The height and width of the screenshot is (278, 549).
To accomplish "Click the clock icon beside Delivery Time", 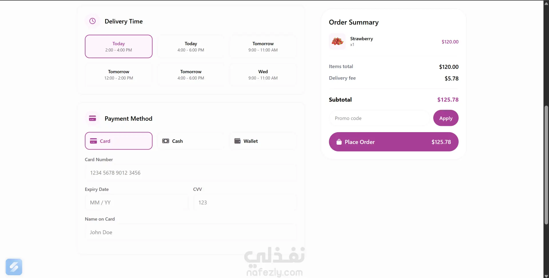I will (92, 21).
